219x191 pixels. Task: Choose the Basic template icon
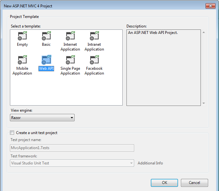(46, 36)
